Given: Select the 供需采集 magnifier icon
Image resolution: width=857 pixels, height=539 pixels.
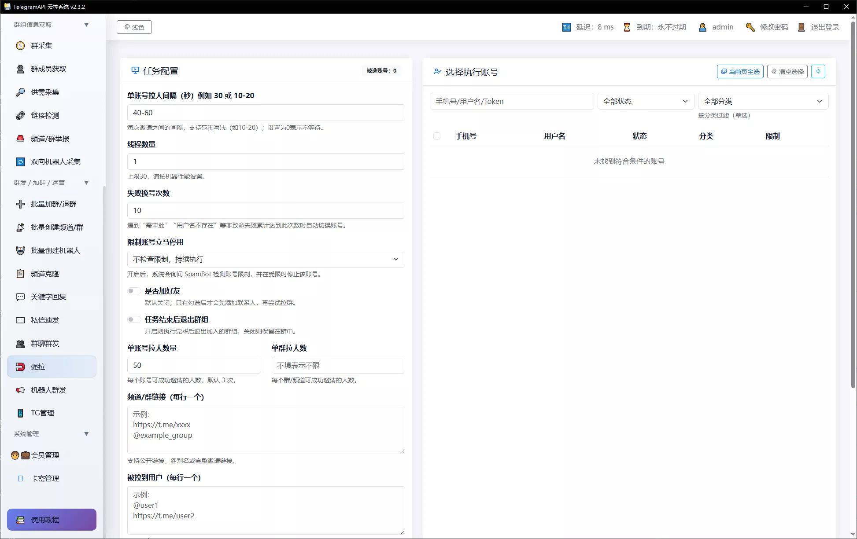Looking at the screenshot, I should pyautogui.click(x=20, y=92).
